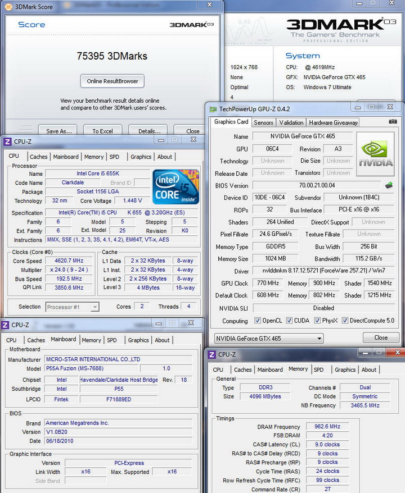Toggle the DirectCompute 5.0 checkbox

coord(345,321)
